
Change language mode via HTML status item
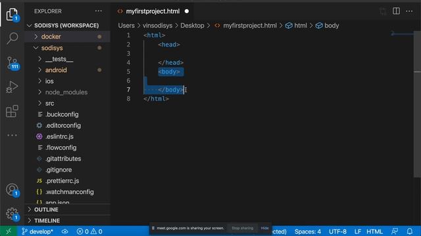click(374, 231)
